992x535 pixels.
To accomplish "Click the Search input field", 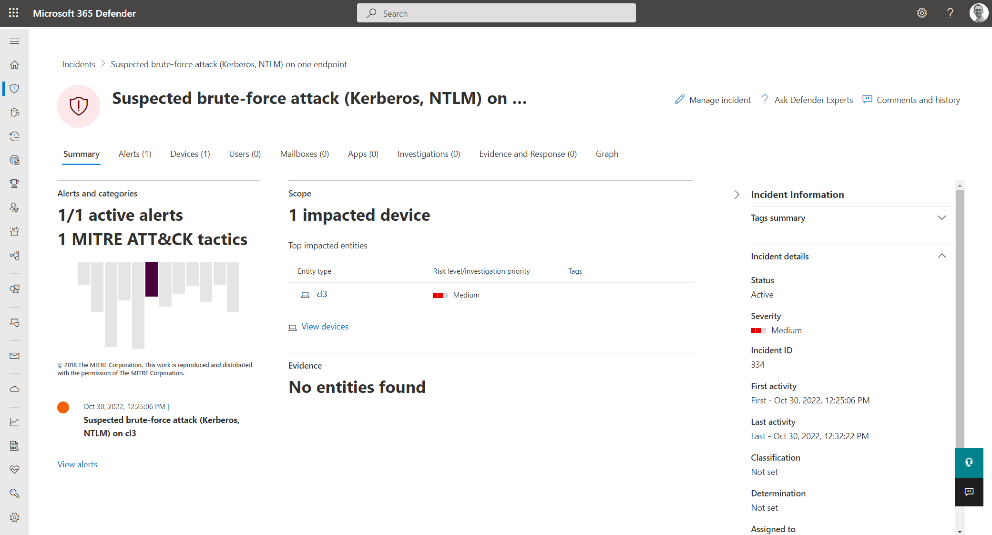I will [496, 13].
